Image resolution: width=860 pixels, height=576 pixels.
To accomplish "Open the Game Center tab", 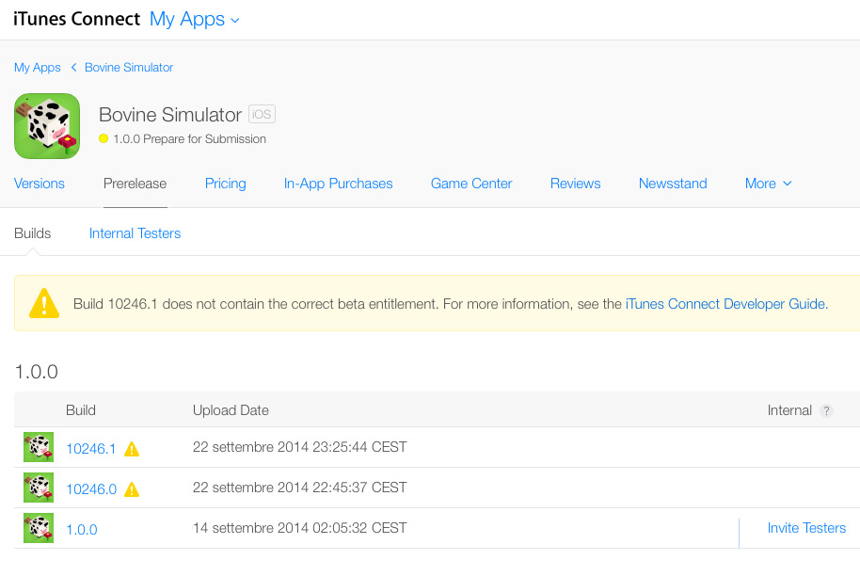I will point(471,184).
